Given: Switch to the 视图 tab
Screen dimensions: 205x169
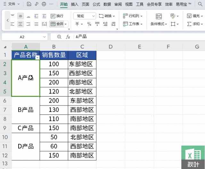Looking at the screenshot, I should (x=129, y=4).
